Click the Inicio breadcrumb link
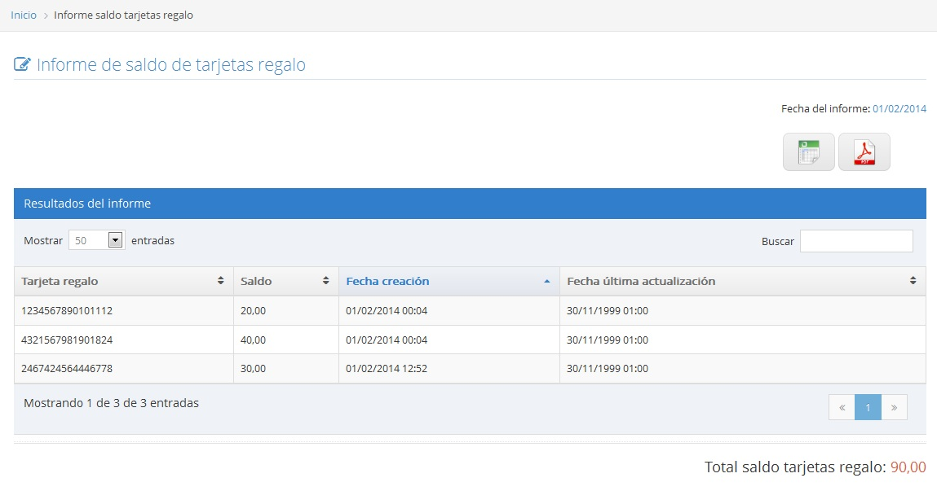937x491 pixels. [x=24, y=15]
